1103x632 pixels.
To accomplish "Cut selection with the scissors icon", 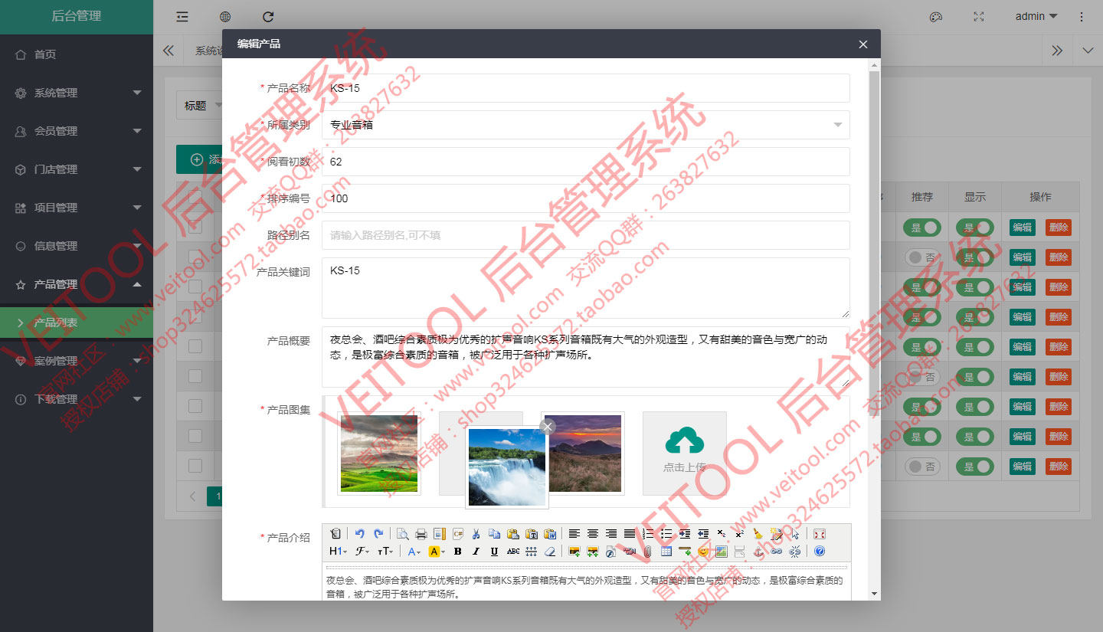I will pos(476,534).
